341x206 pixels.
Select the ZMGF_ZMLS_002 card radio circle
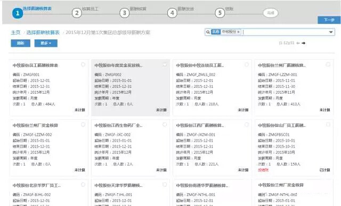point(246,64)
